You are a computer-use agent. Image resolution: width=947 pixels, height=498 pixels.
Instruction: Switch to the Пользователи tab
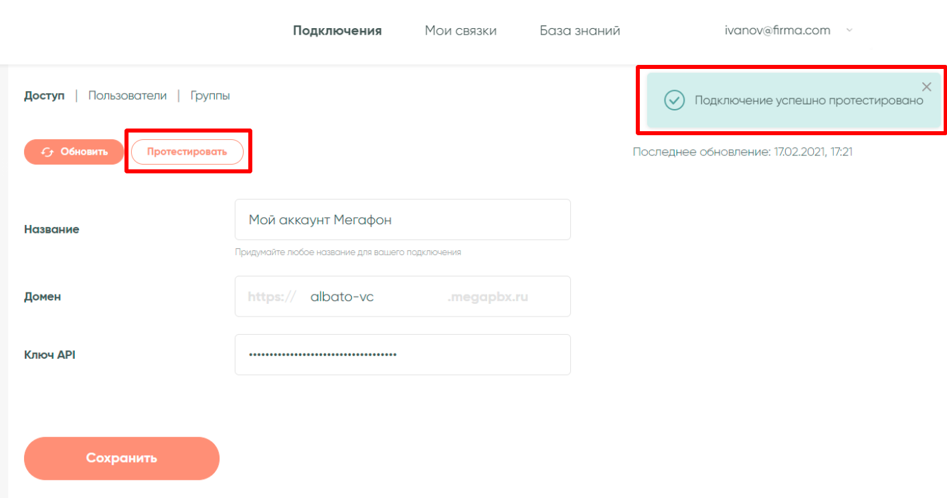[127, 96]
